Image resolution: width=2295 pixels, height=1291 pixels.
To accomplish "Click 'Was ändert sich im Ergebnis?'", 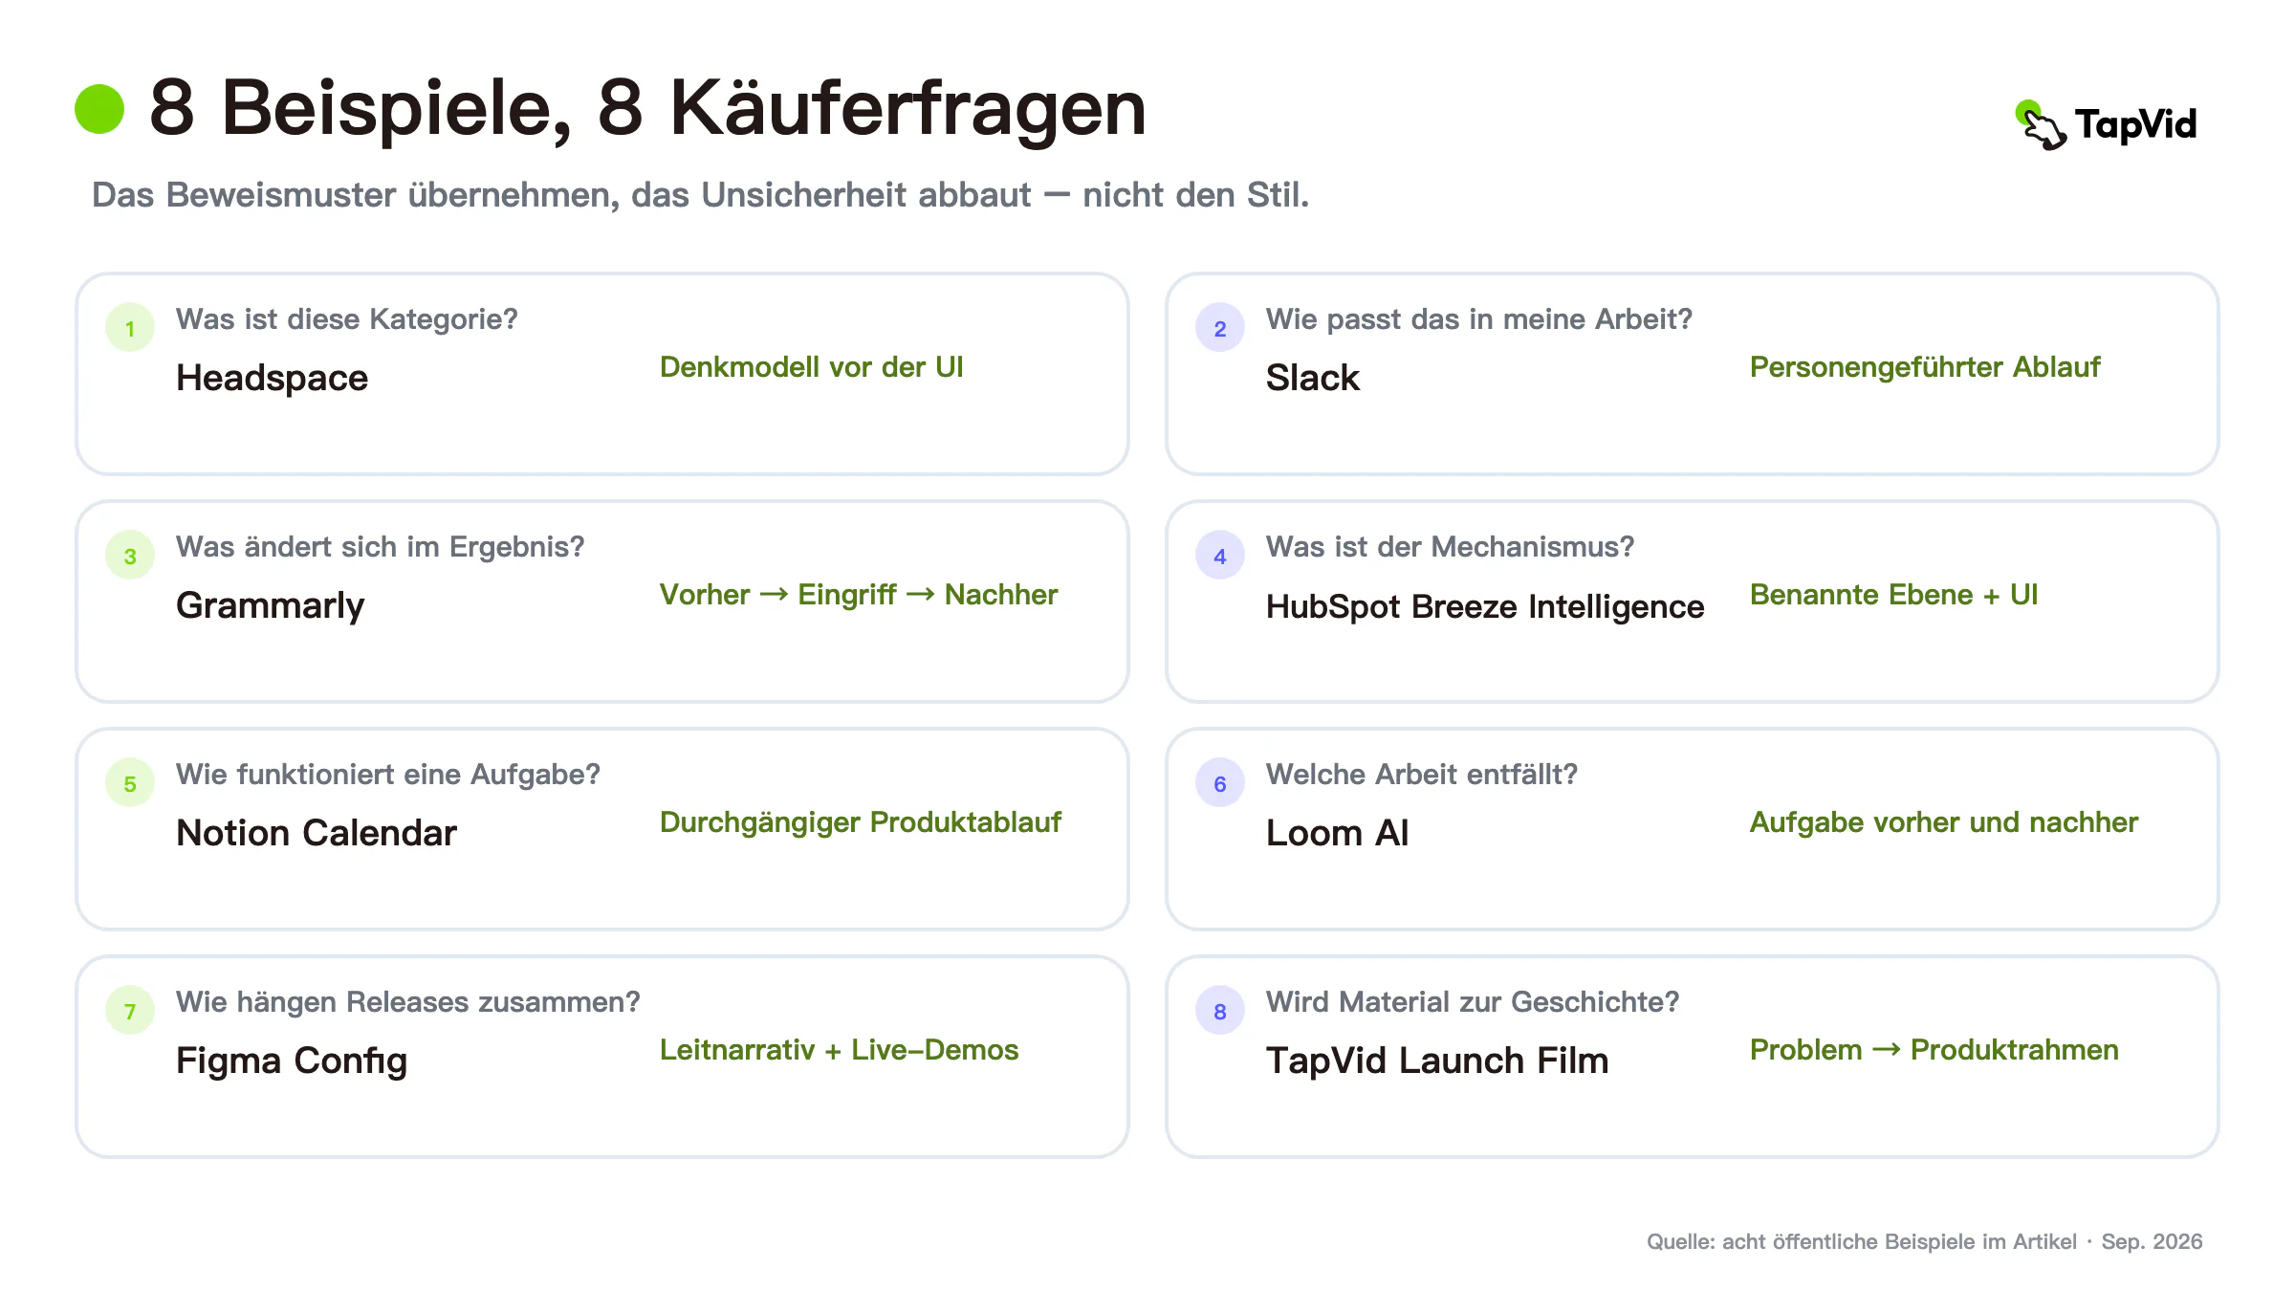I will click(380, 547).
